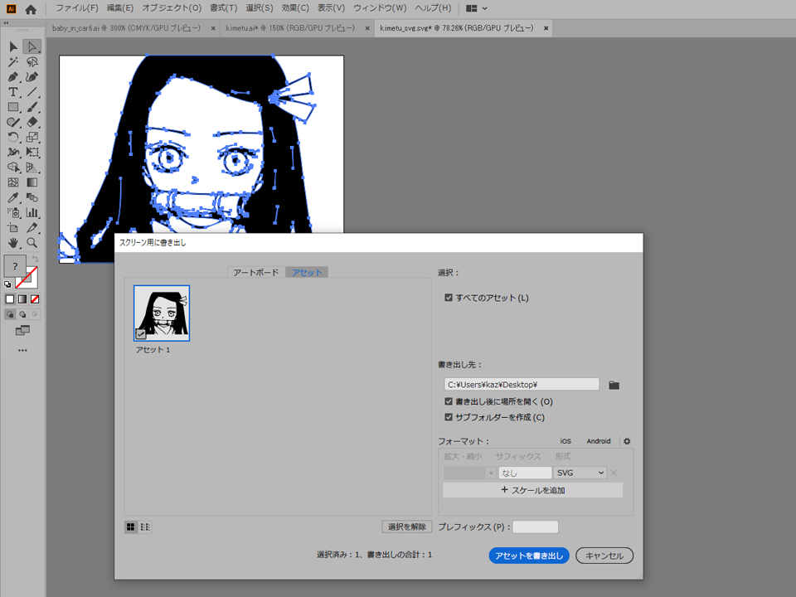Switch to アートボード tab in dialog
This screenshot has height=597, width=796.
(x=256, y=273)
